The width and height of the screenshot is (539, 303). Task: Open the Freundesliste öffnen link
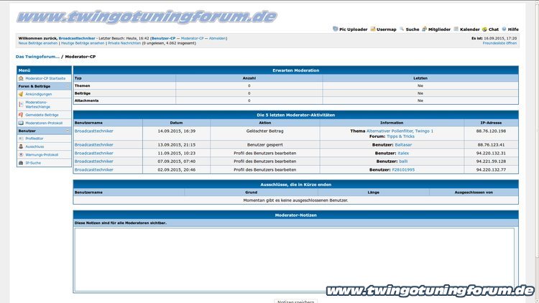(499, 43)
